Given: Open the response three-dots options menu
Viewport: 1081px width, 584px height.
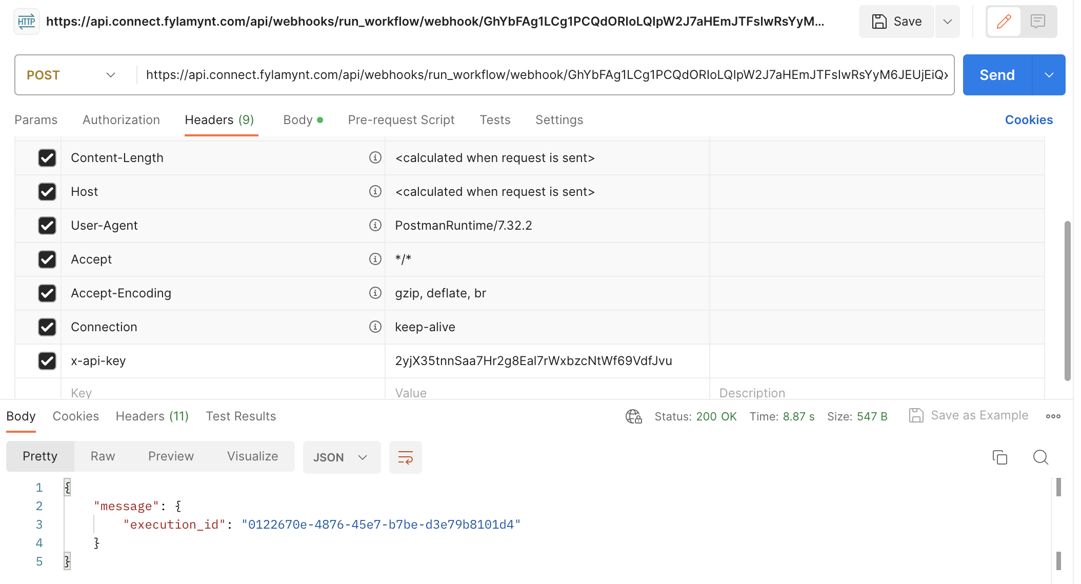Looking at the screenshot, I should (1053, 416).
